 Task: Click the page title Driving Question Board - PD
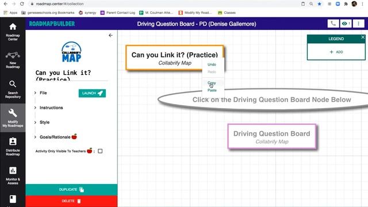[x=197, y=24]
